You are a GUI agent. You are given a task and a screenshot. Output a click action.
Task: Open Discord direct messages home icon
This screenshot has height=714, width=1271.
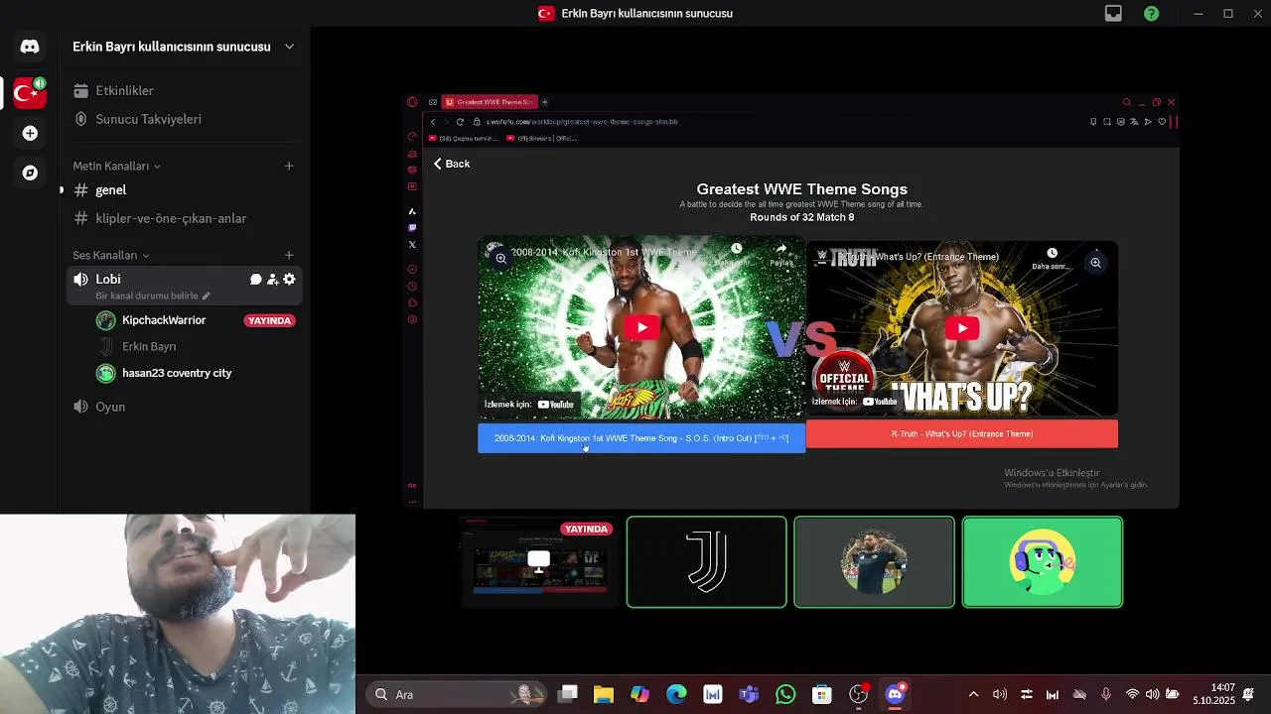[x=30, y=47]
